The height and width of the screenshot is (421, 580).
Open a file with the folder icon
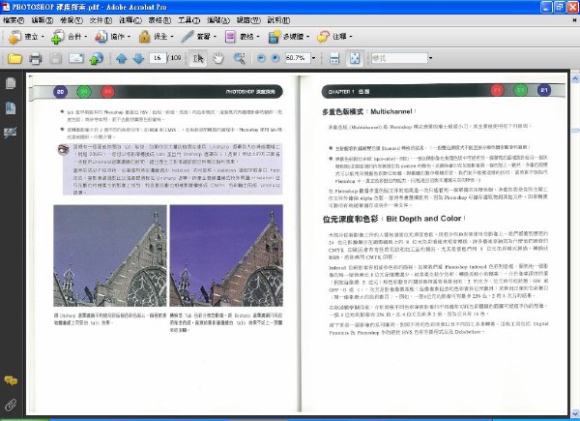click(14, 58)
